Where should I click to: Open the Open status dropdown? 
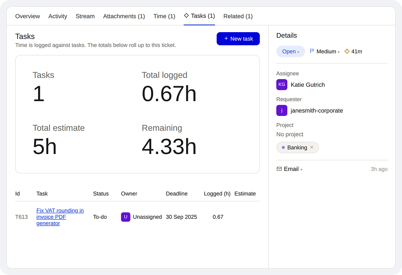click(290, 52)
